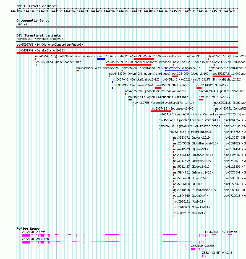Click the long red esv3592769 bar

pyautogui.click(x=129, y=65)
